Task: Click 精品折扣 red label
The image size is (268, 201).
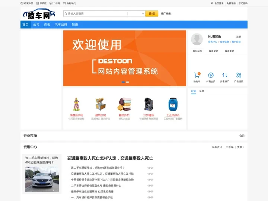Action: pyautogui.click(x=124, y=115)
